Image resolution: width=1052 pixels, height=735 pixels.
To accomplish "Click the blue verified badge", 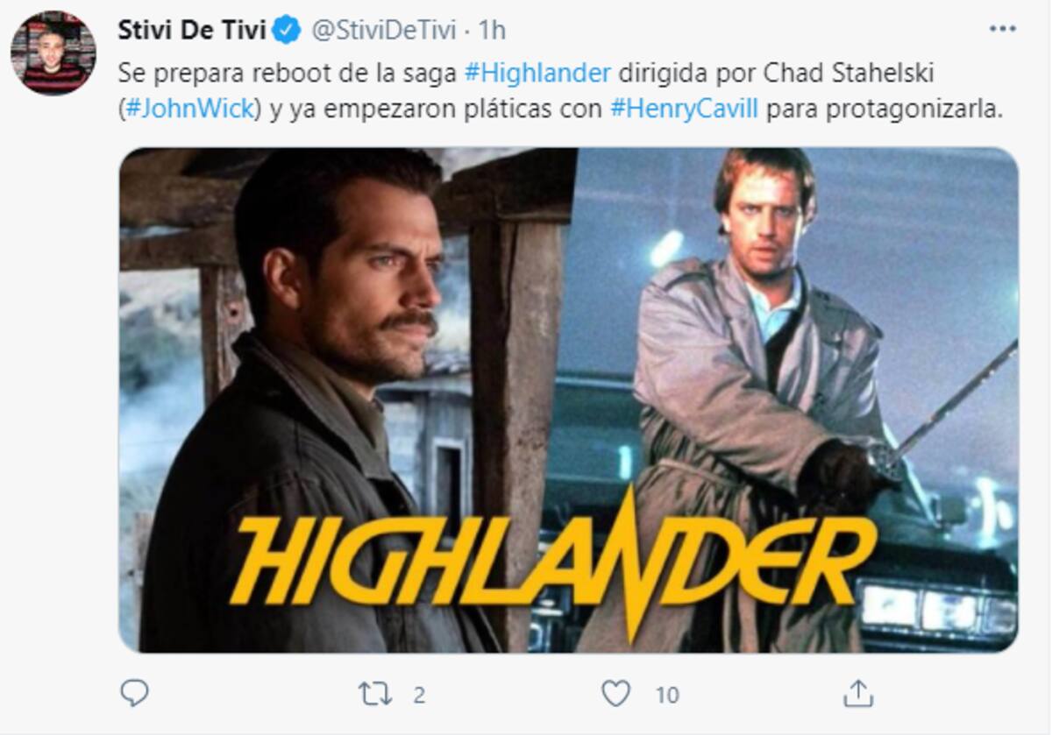I will (285, 31).
